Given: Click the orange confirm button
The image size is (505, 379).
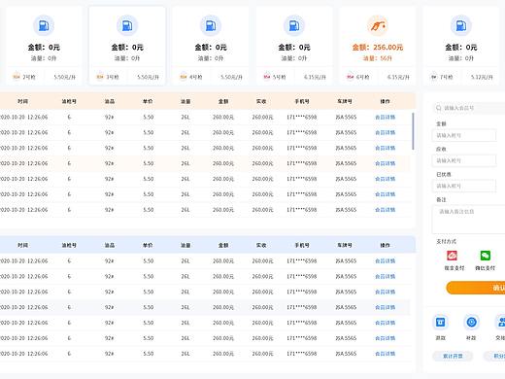Looking at the screenshot, I should 476,288.
